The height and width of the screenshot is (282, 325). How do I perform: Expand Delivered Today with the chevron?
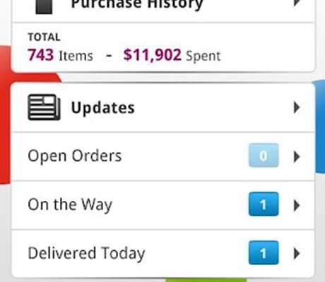coord(297,254)
